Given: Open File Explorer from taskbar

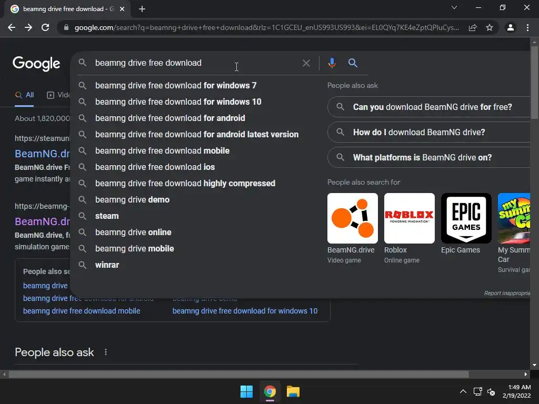Looking at the screenshot, I should pos(293,391).
